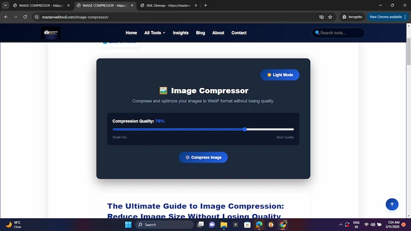Click the Search tools input field

tap(338, 33)
